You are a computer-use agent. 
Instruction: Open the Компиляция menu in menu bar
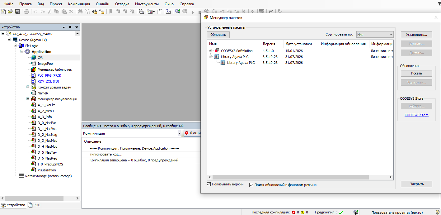(x=79, y=4)
